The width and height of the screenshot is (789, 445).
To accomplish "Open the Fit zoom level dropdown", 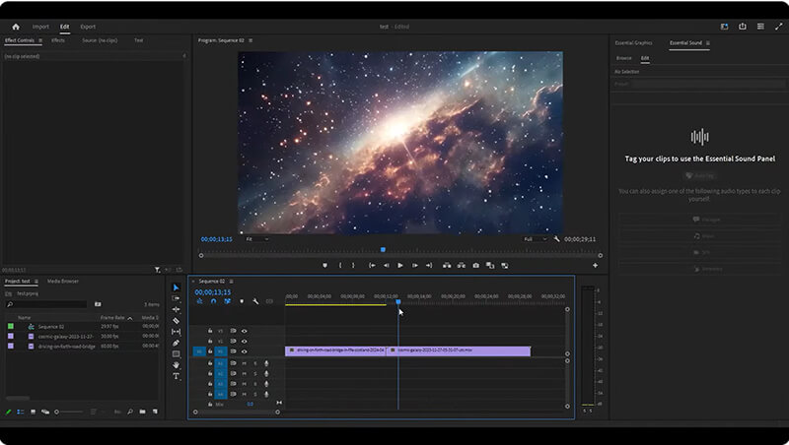I will click(257, 239).
